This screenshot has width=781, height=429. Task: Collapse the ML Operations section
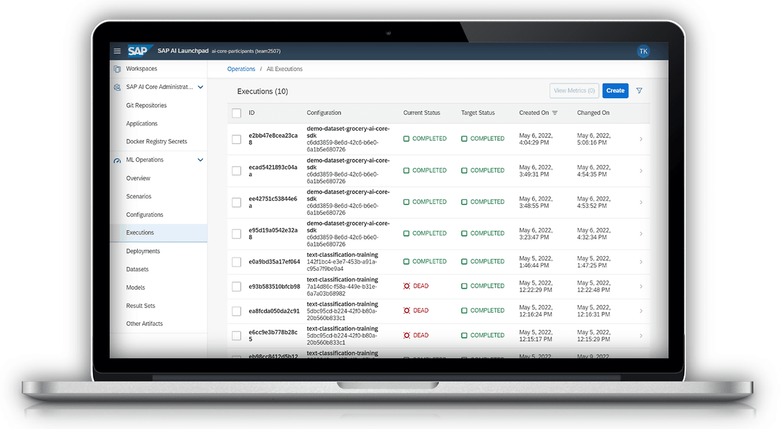[x=200, y=160]
